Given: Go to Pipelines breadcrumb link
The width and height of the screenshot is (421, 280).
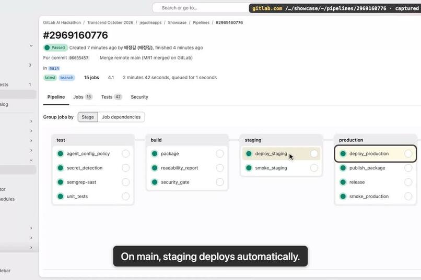Looking at the screenshot, I should point(201,22).
